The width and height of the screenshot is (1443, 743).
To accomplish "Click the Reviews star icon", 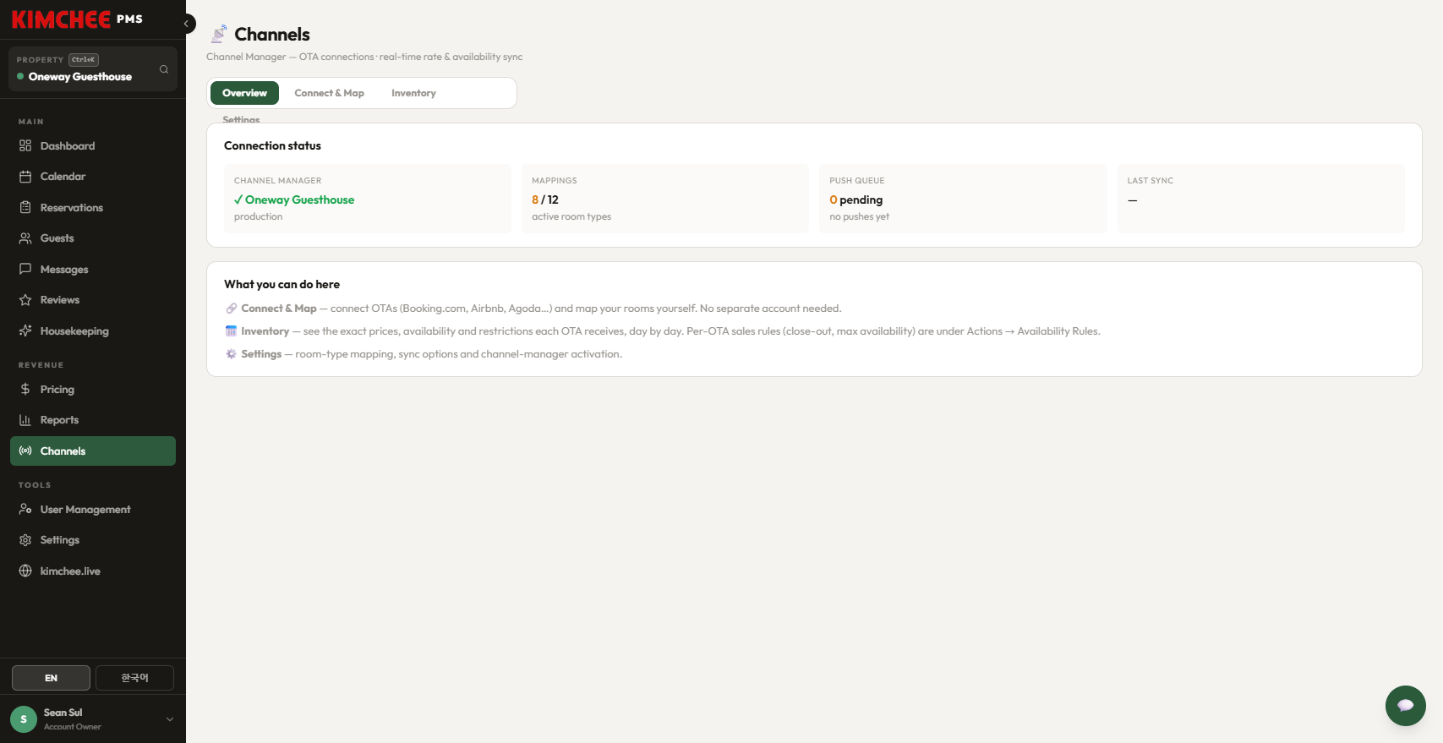I will [x=25, y=300].
